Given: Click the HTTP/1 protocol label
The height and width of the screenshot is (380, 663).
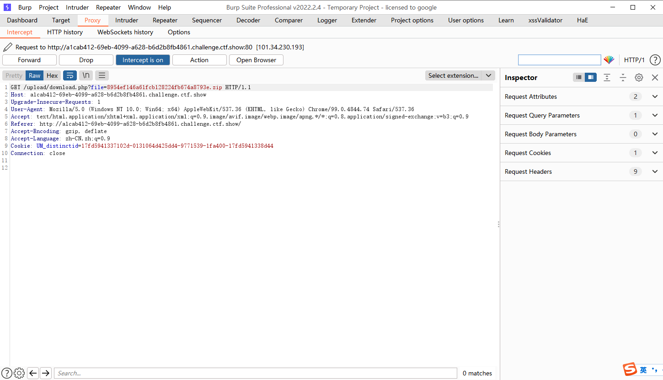Looking at the screenshot, I should click(634, 60).
